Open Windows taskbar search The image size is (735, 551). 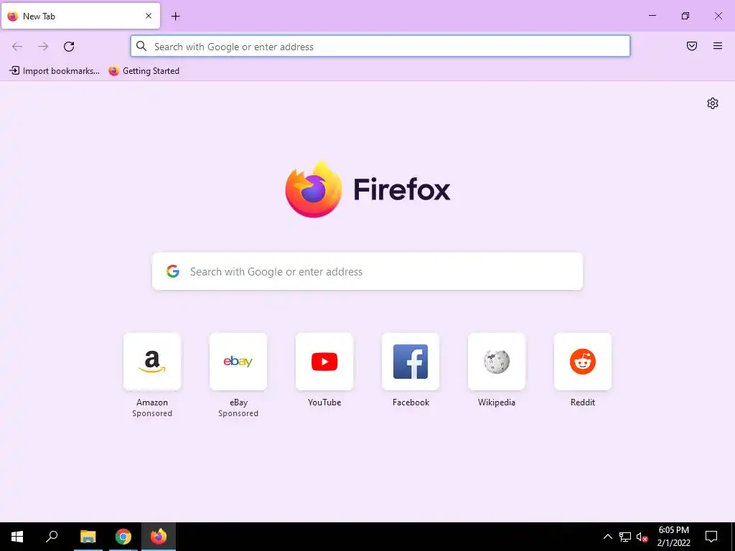[x=52, y=537]
